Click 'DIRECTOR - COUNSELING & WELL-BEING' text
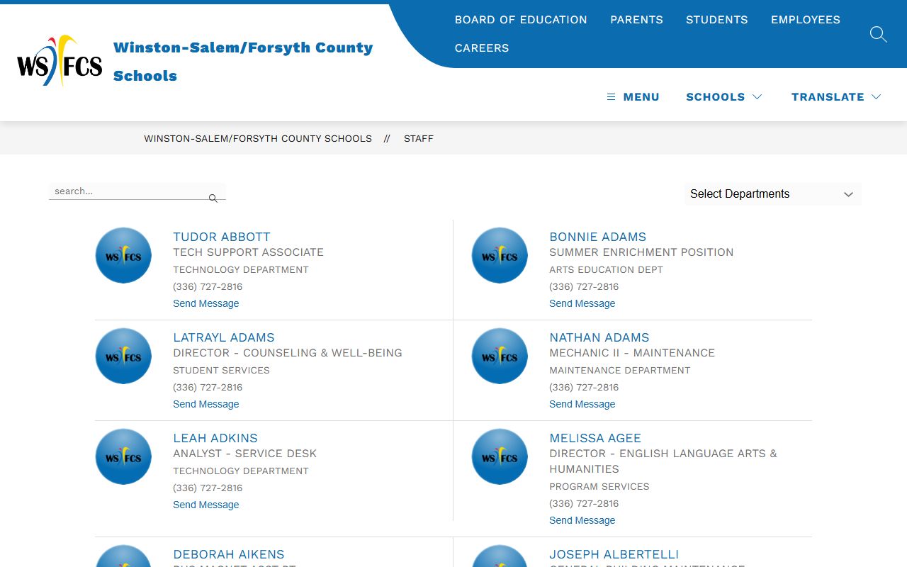Screen dimensions: 907x567 tap(288, 353)
